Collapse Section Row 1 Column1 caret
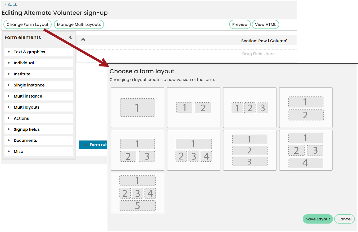Viewport: 358px width, 232px height. coord(83,40)
